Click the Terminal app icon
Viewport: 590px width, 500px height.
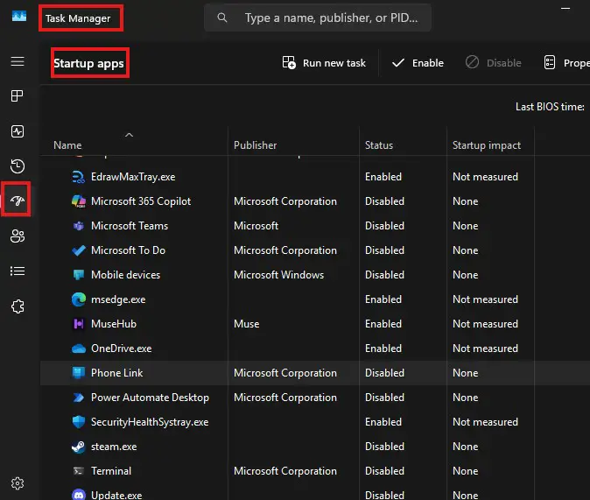coord(78,471)
